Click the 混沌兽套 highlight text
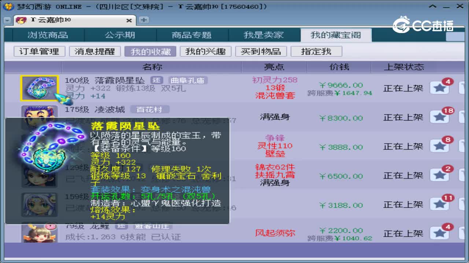Viewport: 469px width, 263px height. (275, 95)
